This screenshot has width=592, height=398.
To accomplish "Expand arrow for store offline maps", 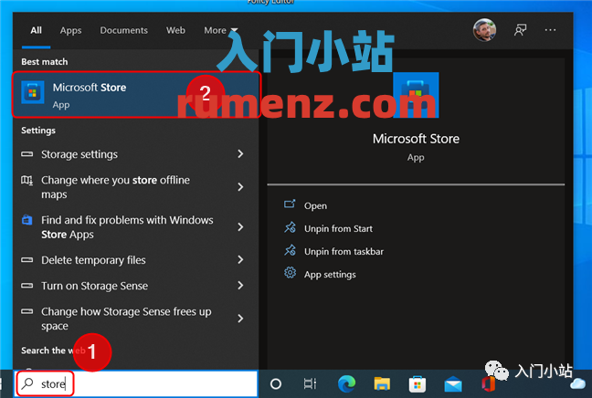I will (x=240, y=187).
